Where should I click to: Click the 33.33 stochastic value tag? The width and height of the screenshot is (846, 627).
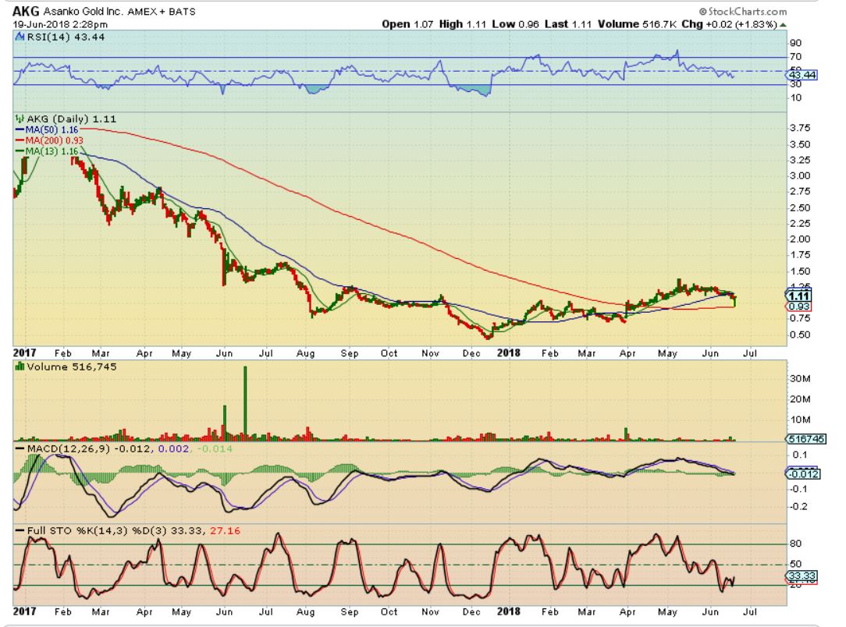pos(800,576)
